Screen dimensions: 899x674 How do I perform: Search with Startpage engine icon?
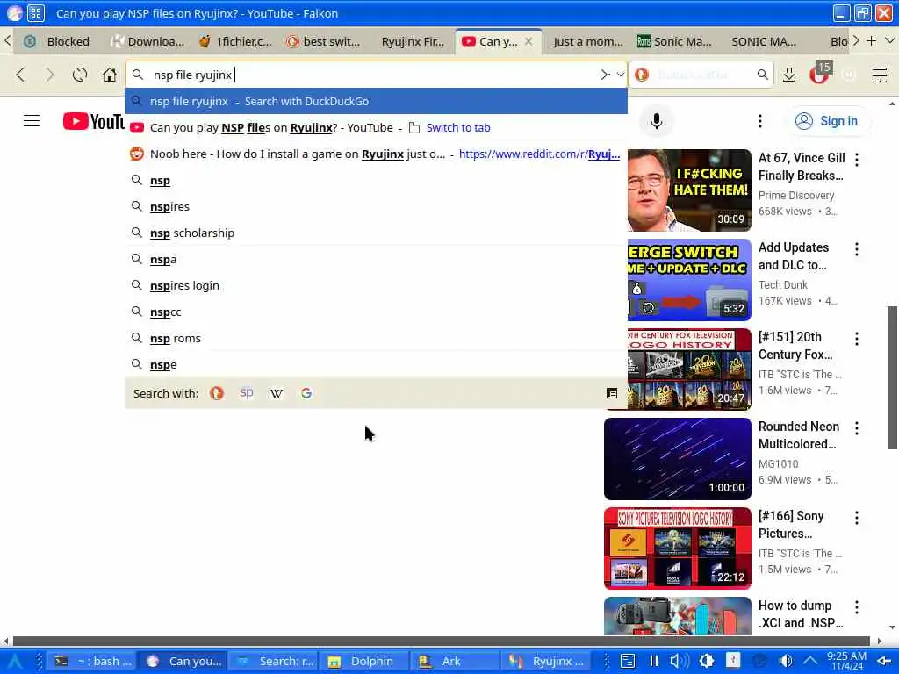point(247,393)
